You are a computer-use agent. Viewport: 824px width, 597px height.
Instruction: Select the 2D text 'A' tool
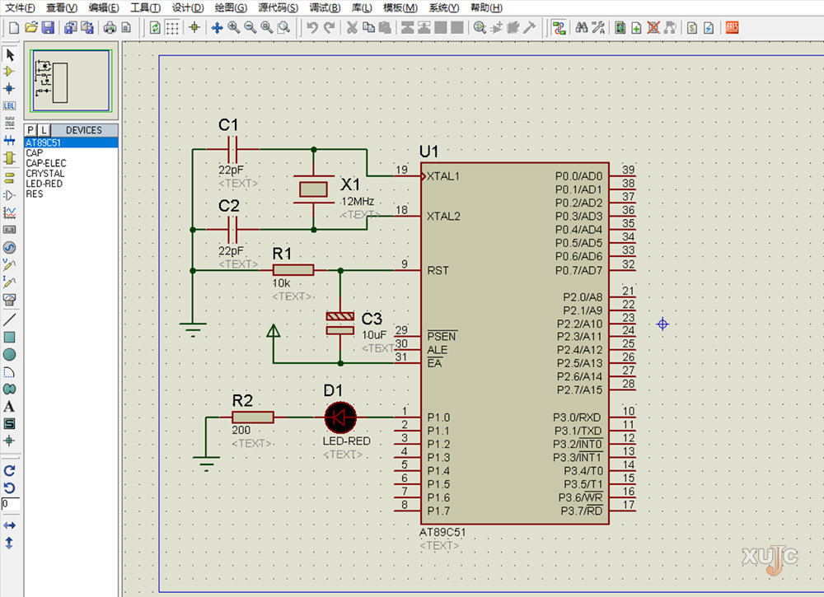click(10, 406)
